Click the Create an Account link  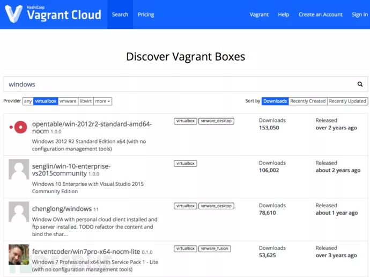click(321, 14)
